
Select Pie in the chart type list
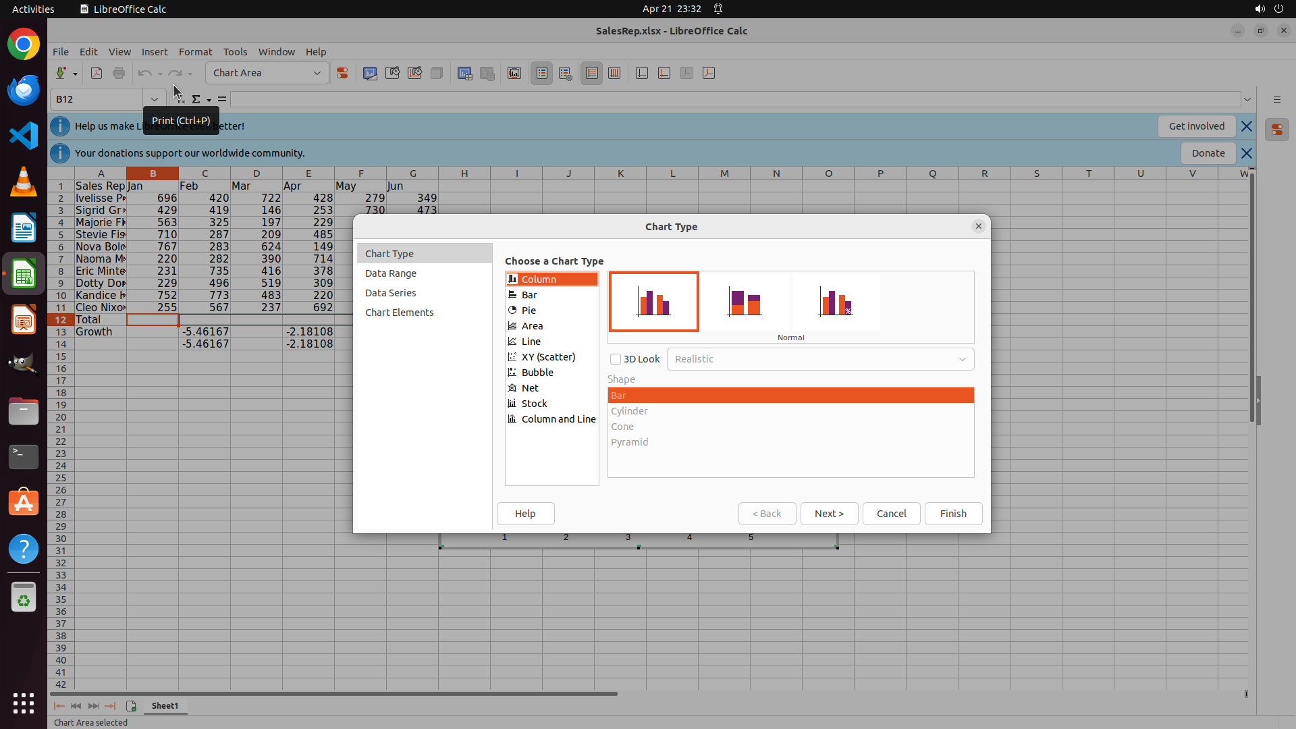click(x=529, y=310)
